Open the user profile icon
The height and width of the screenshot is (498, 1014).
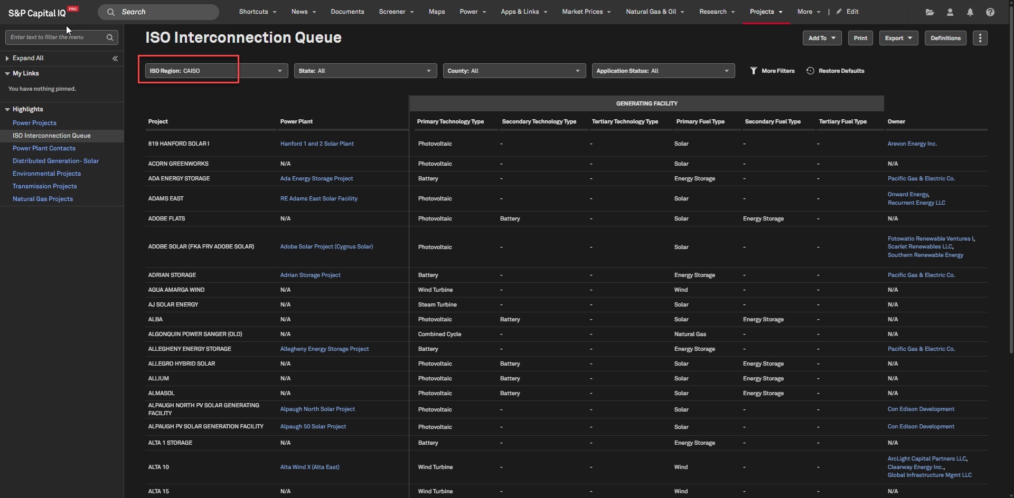pos(950,12)
